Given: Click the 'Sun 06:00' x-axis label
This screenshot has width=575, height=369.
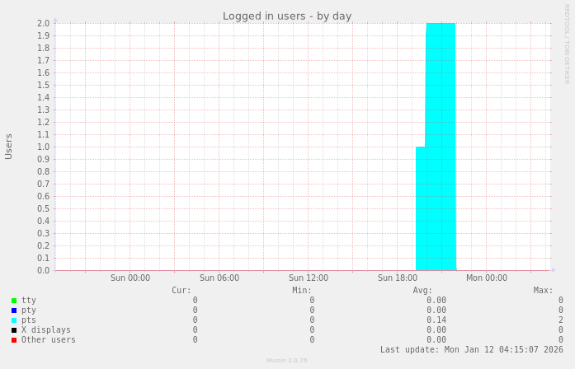Looking at the screenshot, I should pos(219,278).
